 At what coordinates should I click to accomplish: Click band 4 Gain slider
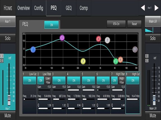(73, 90)
